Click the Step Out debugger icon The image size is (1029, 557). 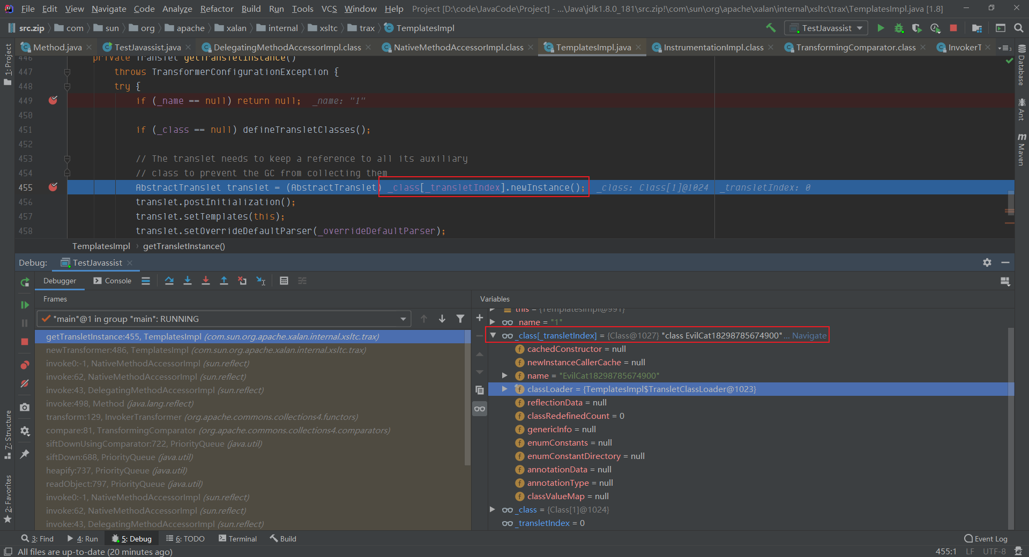[x=224, y=281]
